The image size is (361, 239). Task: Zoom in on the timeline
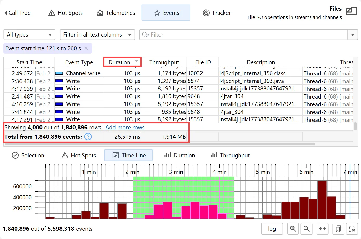[x=293, y=229]
